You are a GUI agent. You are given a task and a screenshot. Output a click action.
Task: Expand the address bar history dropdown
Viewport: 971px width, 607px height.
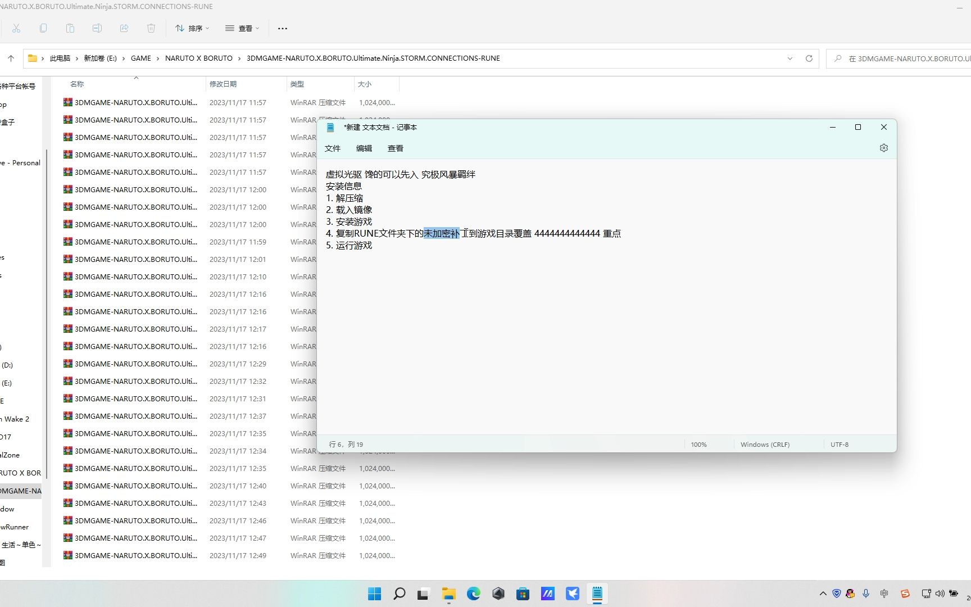790,58
